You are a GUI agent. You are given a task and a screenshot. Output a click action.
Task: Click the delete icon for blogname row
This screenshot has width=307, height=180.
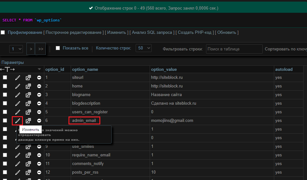pyautogui.click(x=39, y=95)
